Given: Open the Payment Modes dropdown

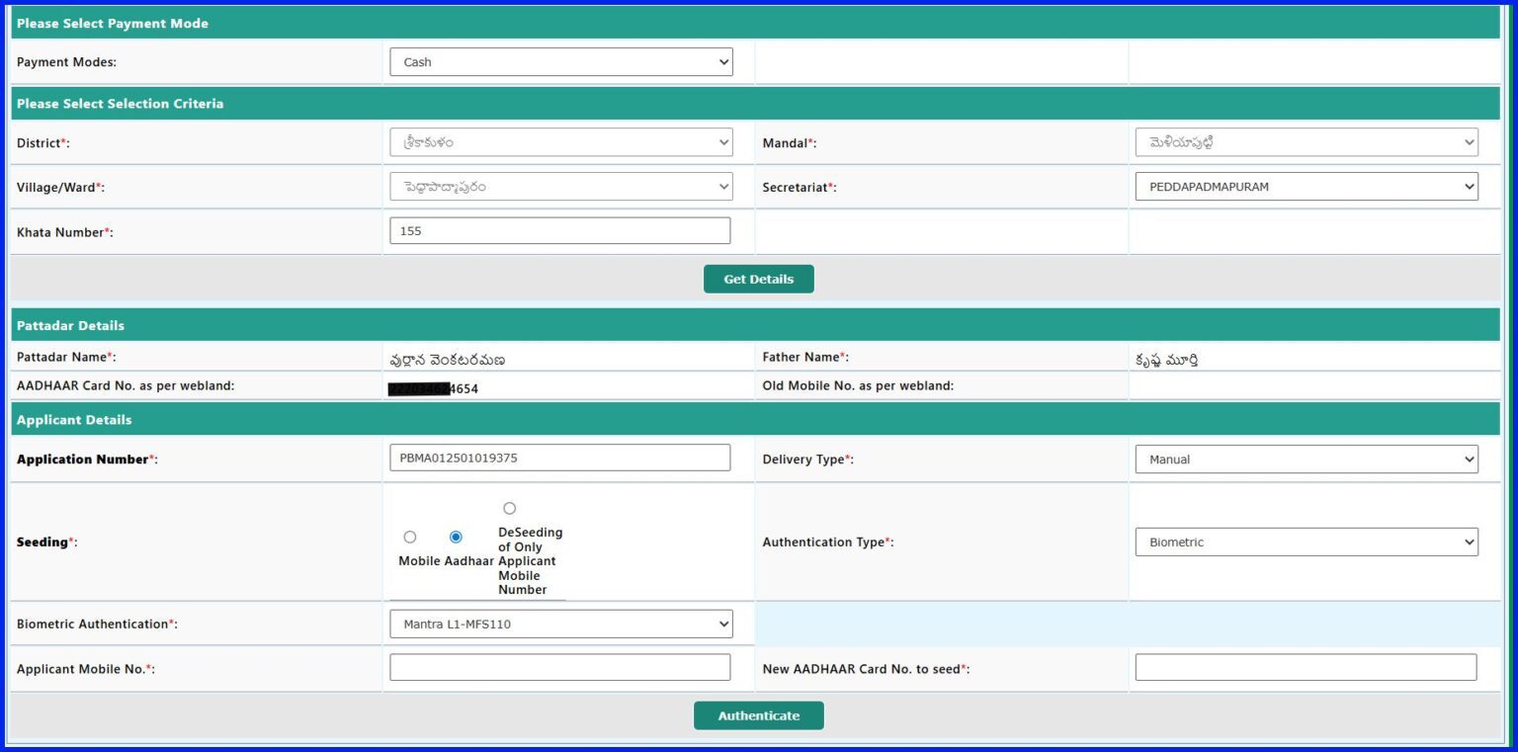Looking at the screenshot, I should click(560, 61).
